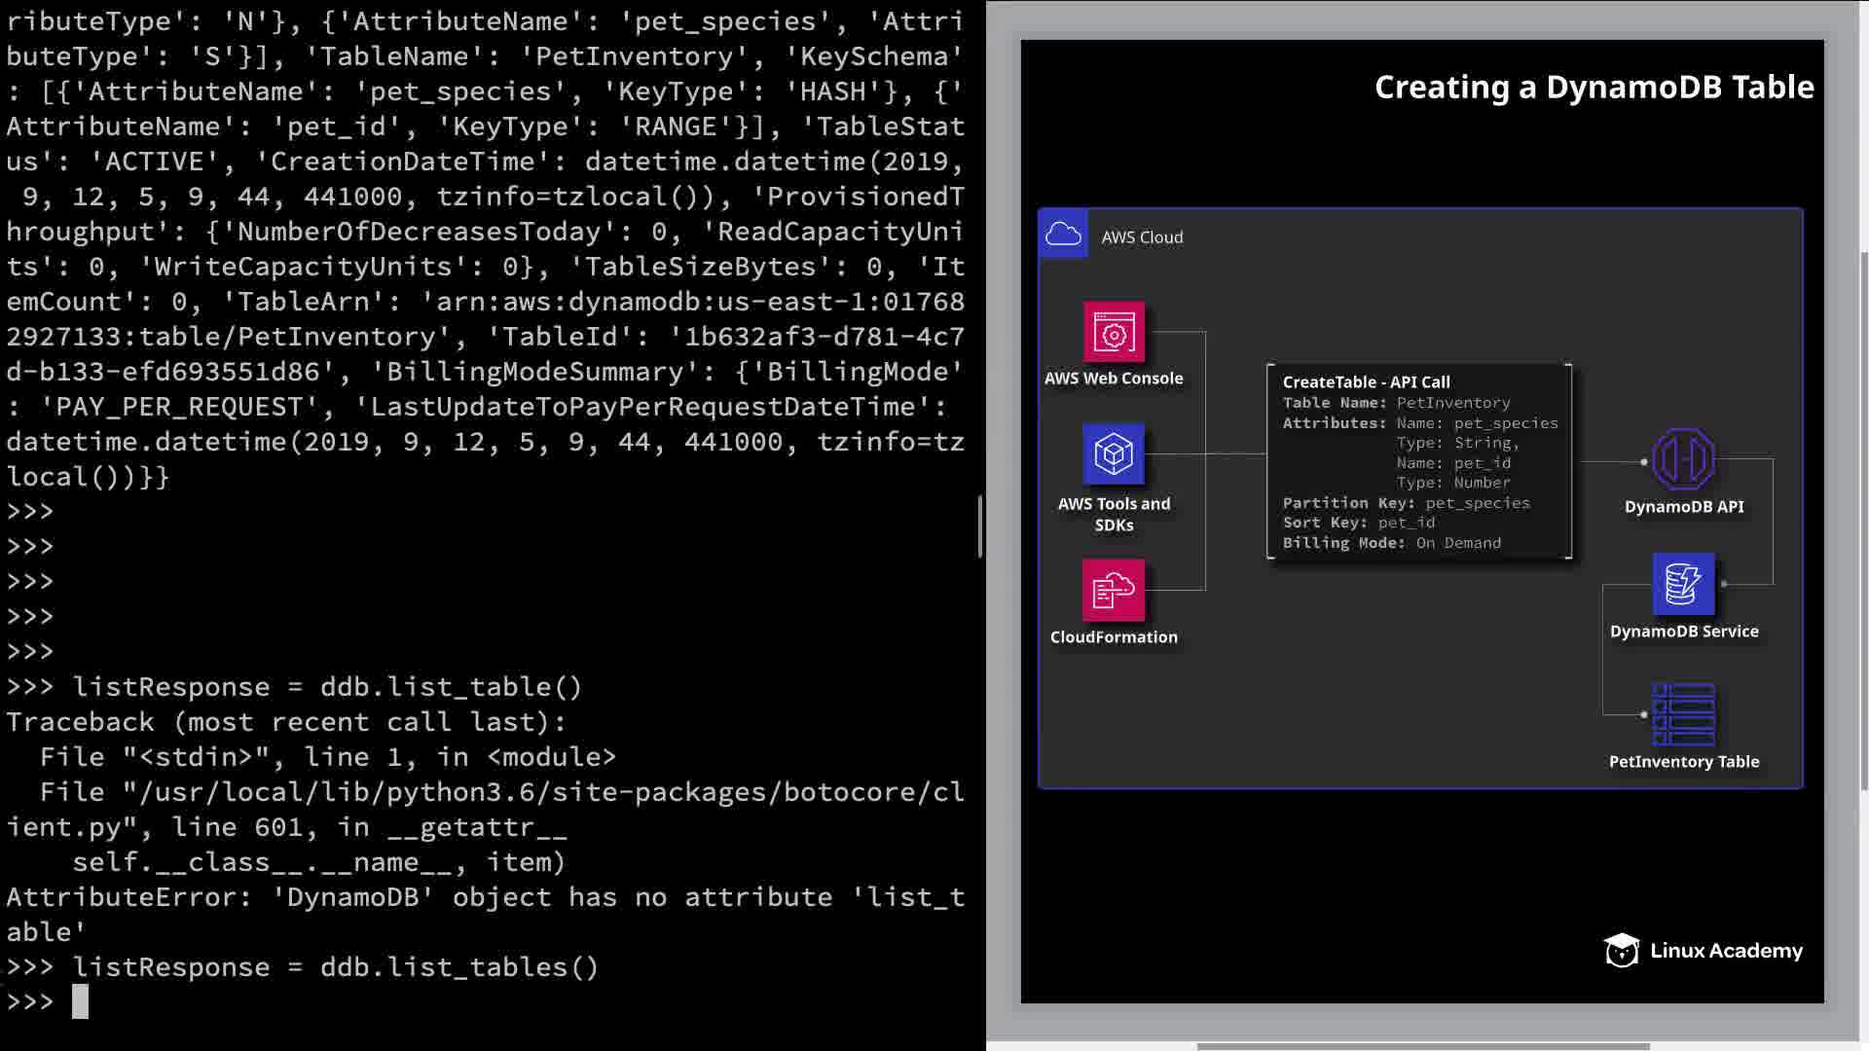
Task: Click the Creating a DynamoDB Table heading
Action: point(1594,88)
